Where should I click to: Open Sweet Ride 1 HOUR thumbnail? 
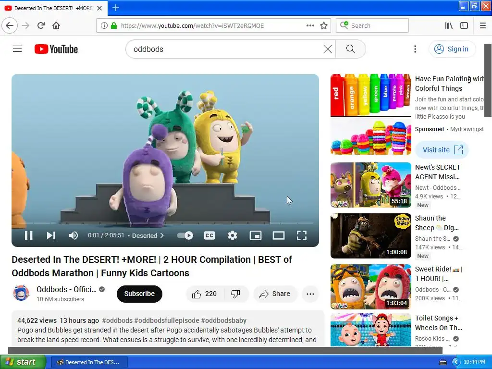click(370, 286)
